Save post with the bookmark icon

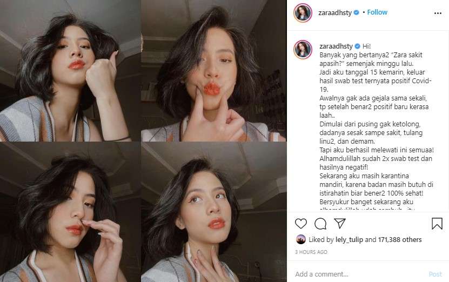click(437, 224)
